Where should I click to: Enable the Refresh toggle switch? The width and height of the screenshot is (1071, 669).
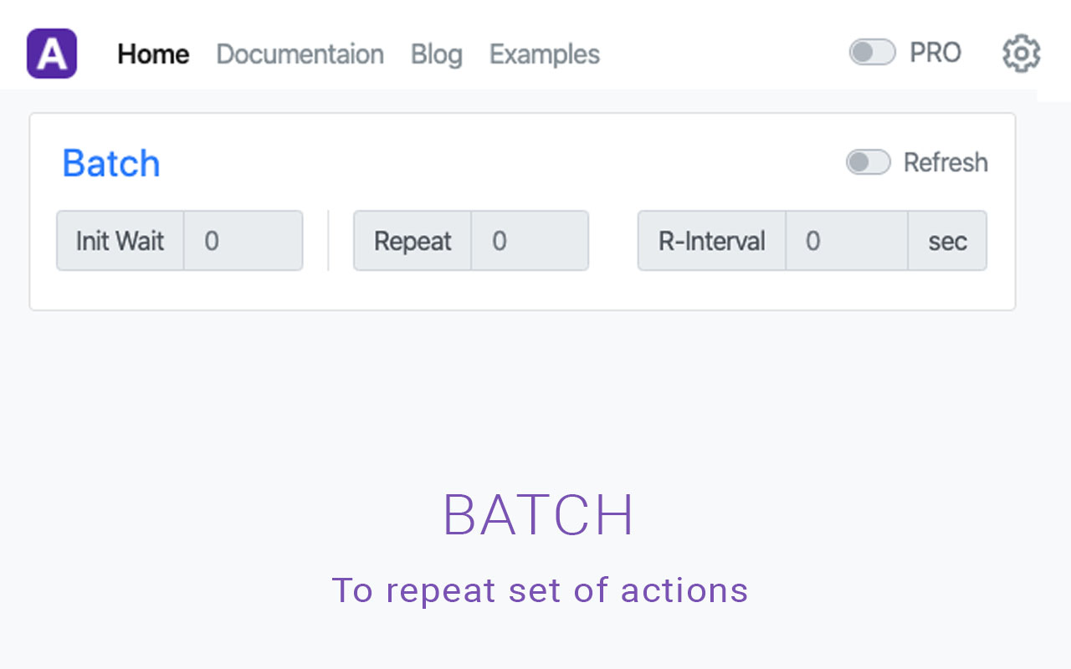click(868, 162)
